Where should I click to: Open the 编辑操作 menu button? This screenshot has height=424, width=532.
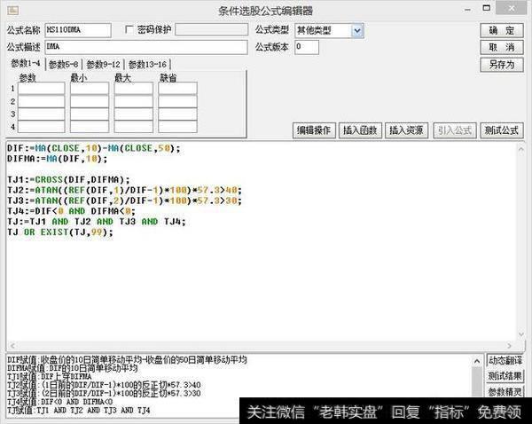tap(313, 130)
